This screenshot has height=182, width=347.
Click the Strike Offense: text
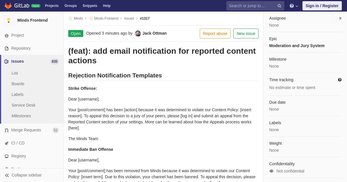click(x=83, y=88)
